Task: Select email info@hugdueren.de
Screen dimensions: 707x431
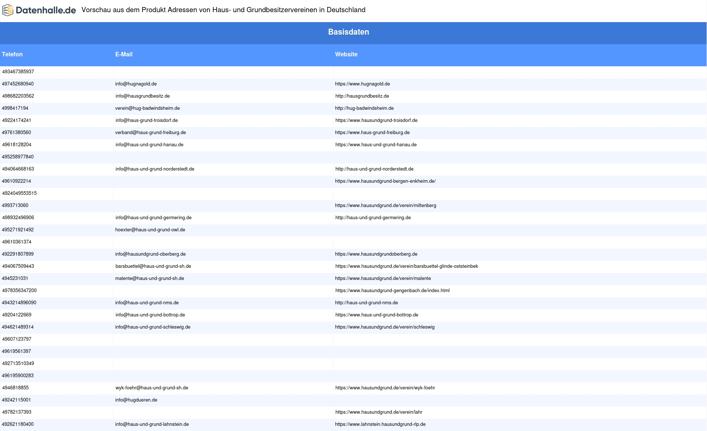Action: (x=136, y=400)
